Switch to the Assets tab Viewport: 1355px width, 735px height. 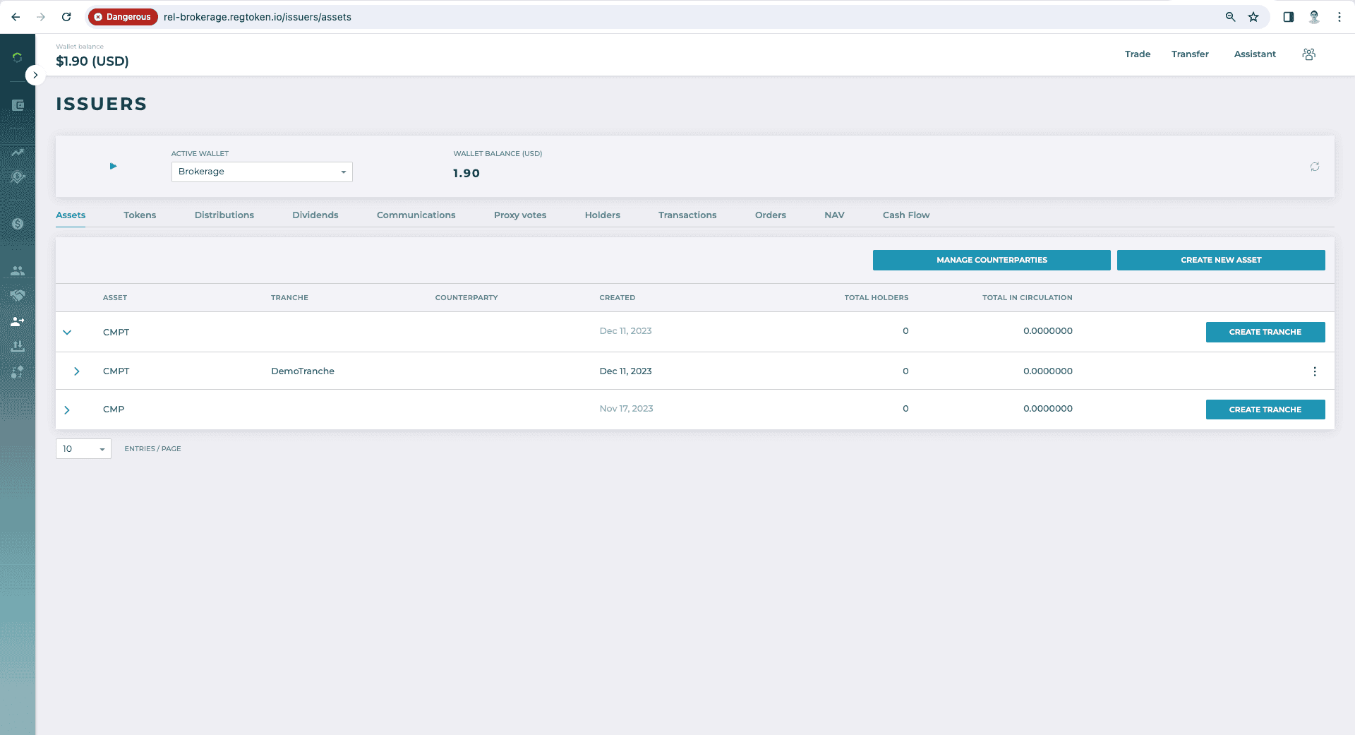[x=71, y=215]
